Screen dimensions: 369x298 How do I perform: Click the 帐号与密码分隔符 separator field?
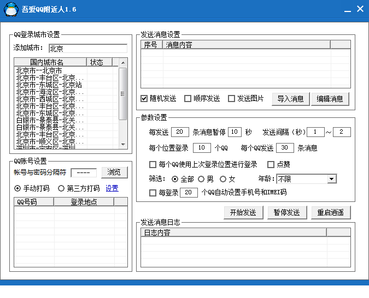pyautogui.click(x=84, y=172)
